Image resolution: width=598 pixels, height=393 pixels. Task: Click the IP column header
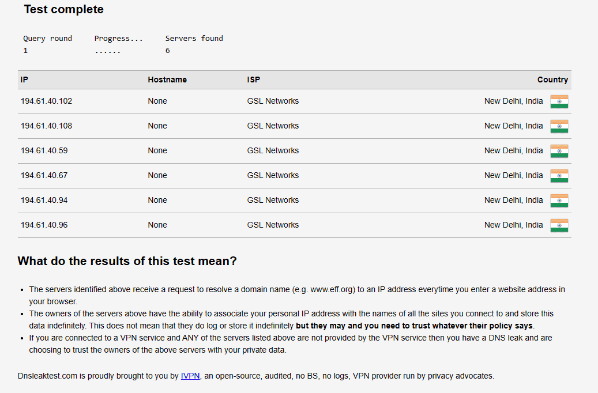pyautogui.click(x=24, y=80)
